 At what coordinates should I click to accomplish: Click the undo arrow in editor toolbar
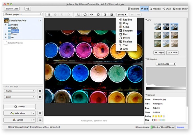[x=132, y=15]
